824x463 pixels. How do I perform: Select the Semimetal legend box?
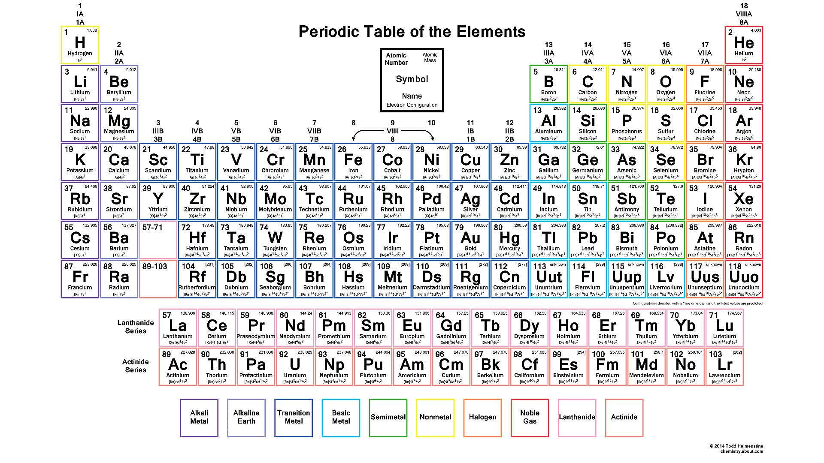[388, 418]
